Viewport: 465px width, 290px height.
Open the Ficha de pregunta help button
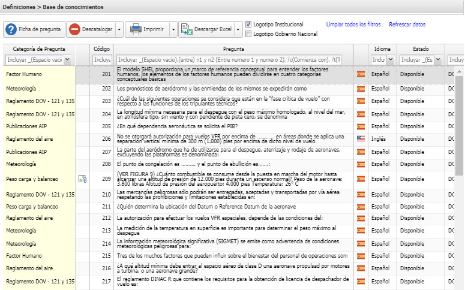point(34,29)
